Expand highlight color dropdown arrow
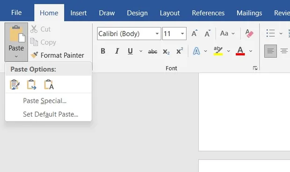 click(x=229, y=51)
